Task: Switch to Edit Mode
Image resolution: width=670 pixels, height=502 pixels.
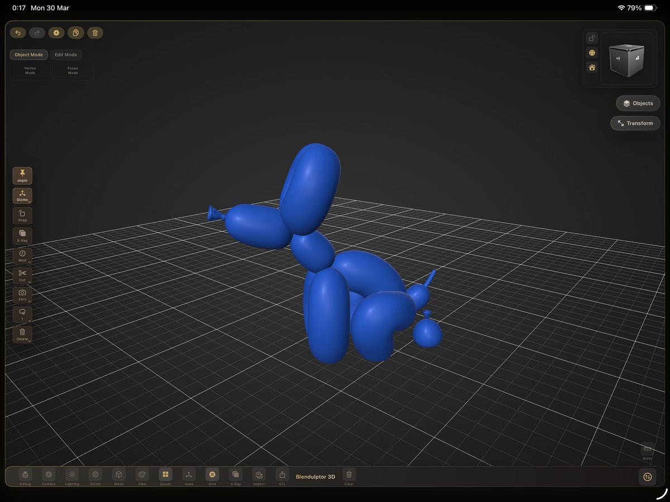Action: pos(66,55)
